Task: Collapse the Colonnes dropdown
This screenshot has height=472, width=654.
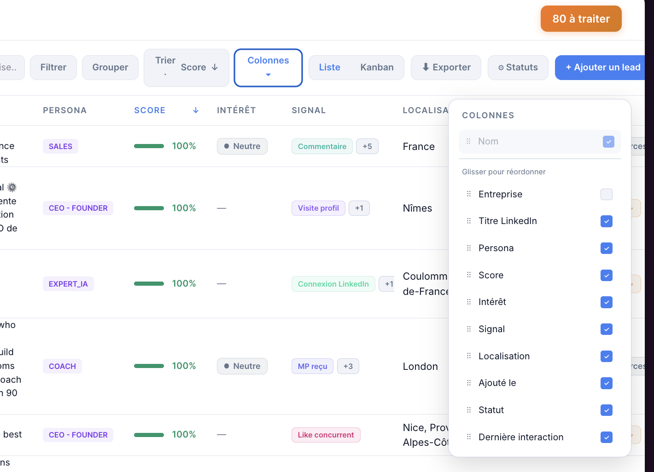Action: pyautogui.click(x=268, y=68)
